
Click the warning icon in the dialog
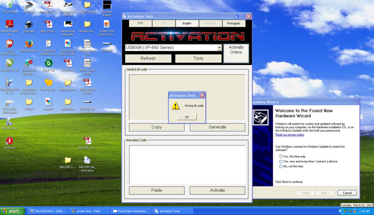[x=175, y=105]
